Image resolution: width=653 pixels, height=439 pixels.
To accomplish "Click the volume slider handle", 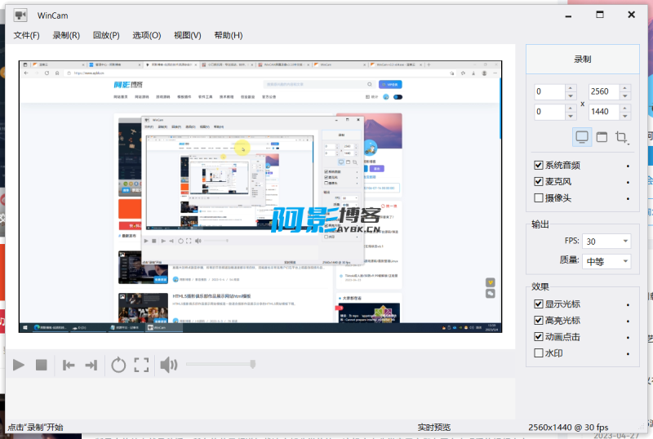I will click(x=253, y=364).
